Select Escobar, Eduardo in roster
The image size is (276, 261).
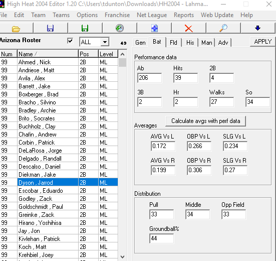tap(59, 191)
